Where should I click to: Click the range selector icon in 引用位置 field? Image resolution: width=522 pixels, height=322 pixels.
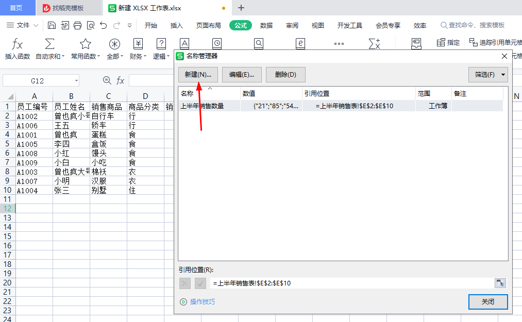[x=500, y=283]
